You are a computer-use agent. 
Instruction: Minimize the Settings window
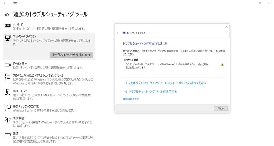[x=251, y=3]
